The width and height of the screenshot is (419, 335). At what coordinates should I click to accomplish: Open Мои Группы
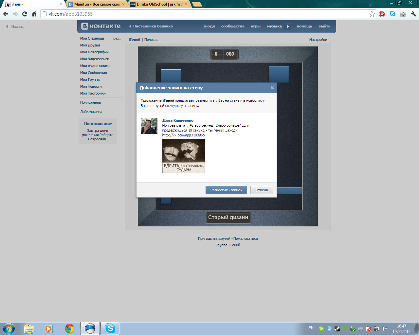click(90, 79)
